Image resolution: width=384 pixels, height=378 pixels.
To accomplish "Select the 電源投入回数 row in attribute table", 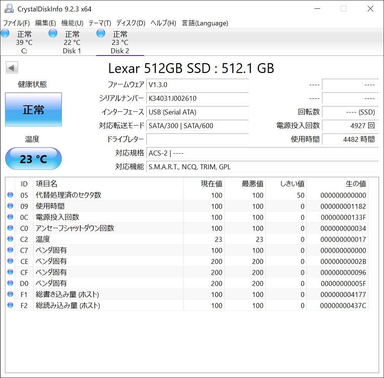I will pos(187,217).
